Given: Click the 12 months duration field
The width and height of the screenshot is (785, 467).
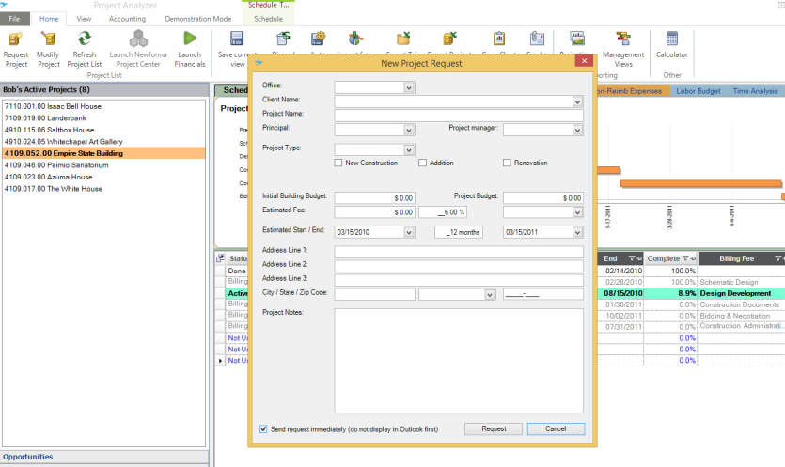Looking at the screenshot, I should click(x=459, y=232).
